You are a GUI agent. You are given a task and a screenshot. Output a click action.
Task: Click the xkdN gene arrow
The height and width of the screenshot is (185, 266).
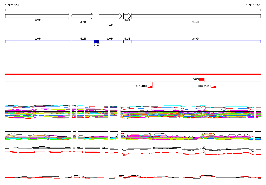point(110,16)
